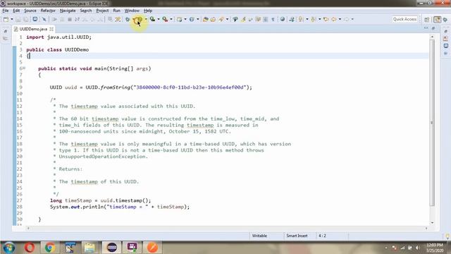This screenshot has height=254, width=451.
Task: Click the Open Perspective icon
Action: (427, 20)
